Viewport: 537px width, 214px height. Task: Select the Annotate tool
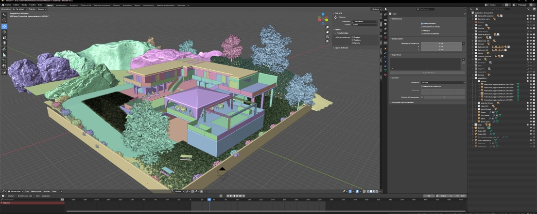click(4, 49)
